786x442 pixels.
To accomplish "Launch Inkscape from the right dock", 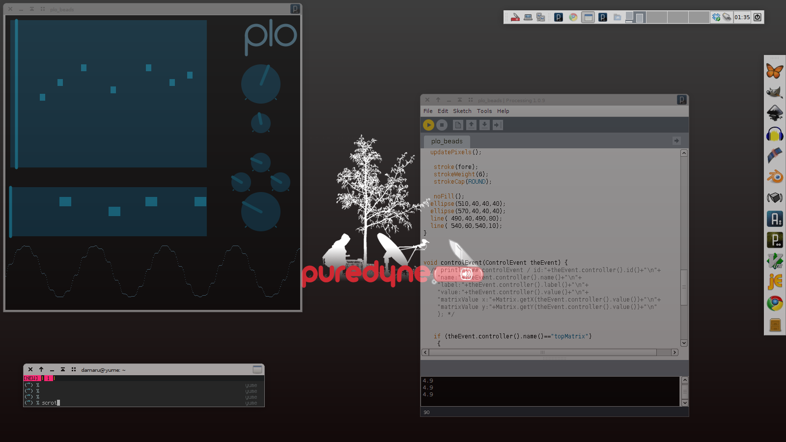I will [775, 113].
